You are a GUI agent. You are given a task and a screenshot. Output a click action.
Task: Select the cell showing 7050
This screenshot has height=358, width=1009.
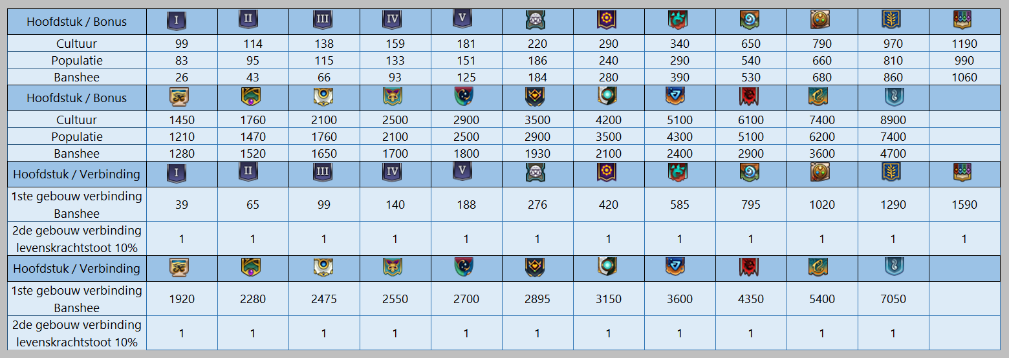click(893, 299)
